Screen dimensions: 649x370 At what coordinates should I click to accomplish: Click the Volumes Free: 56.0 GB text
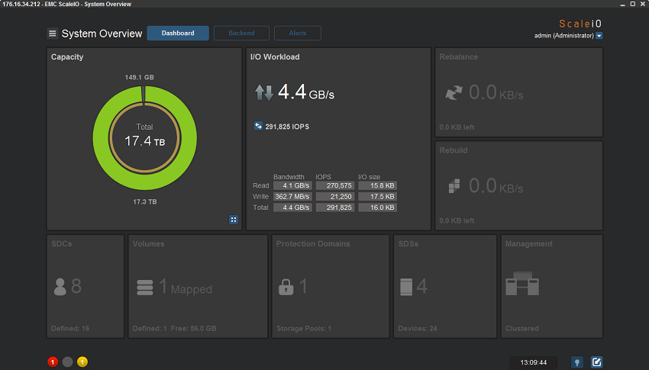(194, 329)
